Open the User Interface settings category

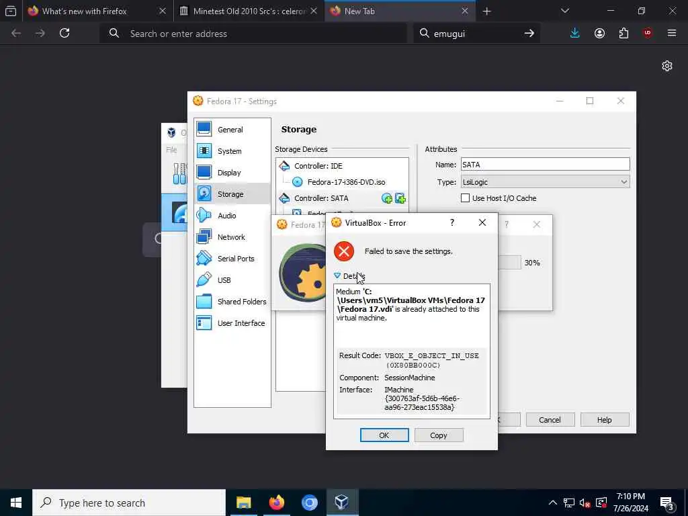tap(232, 323)
